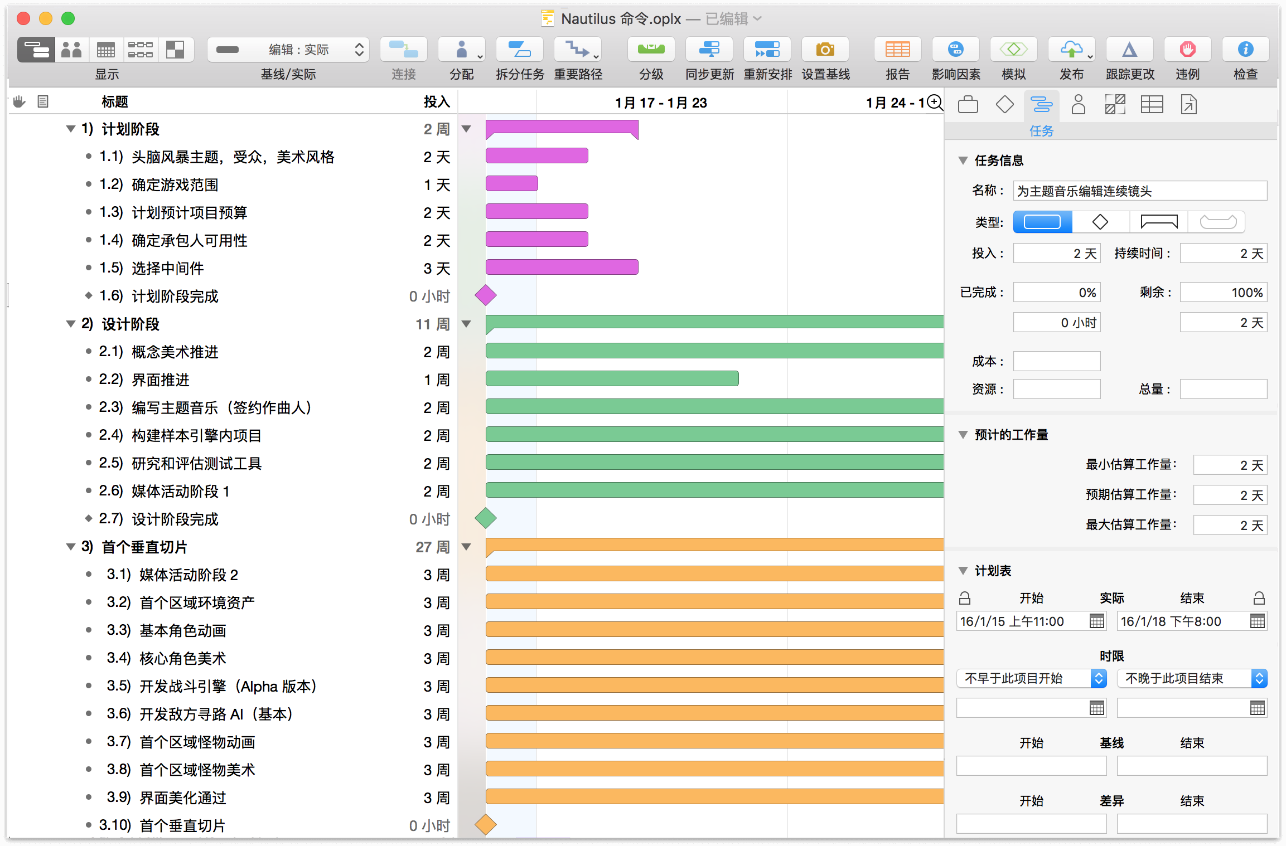Screen dimensions: 1286x846
Task: Click the Level resources icon
Action: click(x=651, y=50)
